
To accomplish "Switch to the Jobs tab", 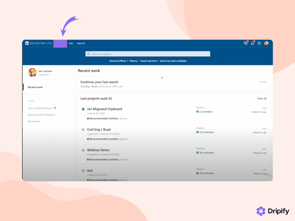I will click(71, 43).
